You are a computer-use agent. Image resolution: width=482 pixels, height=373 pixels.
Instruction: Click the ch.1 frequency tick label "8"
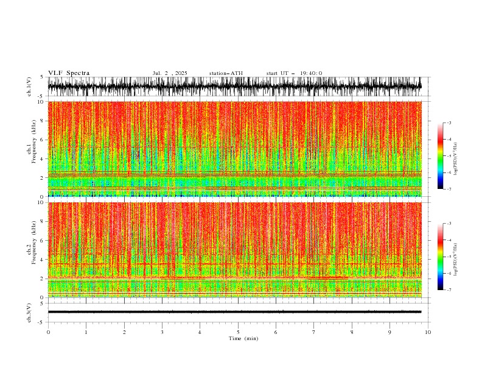pyautogui.click(x=43, y=121)
